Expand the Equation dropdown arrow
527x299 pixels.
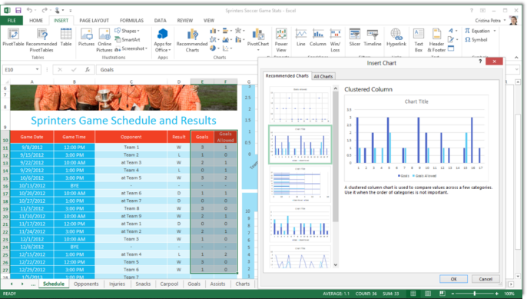pos(495,31)
